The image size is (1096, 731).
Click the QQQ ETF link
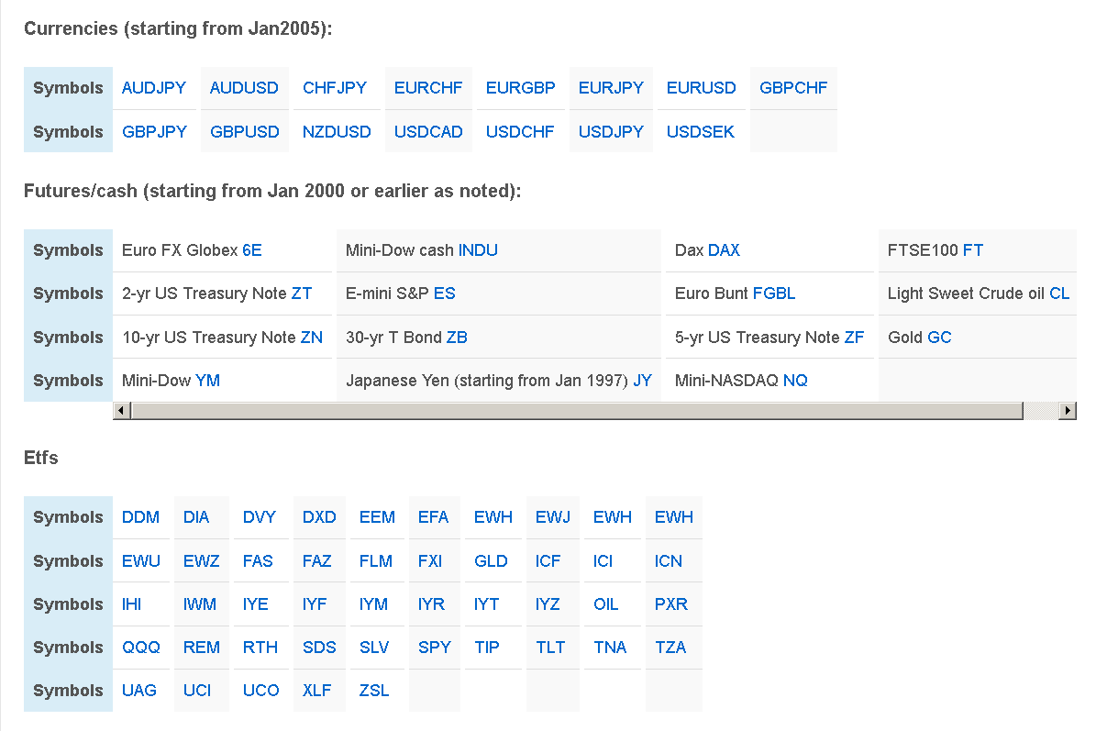tap(141, 648)
